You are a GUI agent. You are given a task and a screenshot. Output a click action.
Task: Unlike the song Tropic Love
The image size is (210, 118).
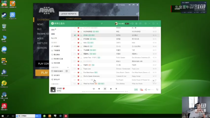pyautogui.click(x=78, y=69)
